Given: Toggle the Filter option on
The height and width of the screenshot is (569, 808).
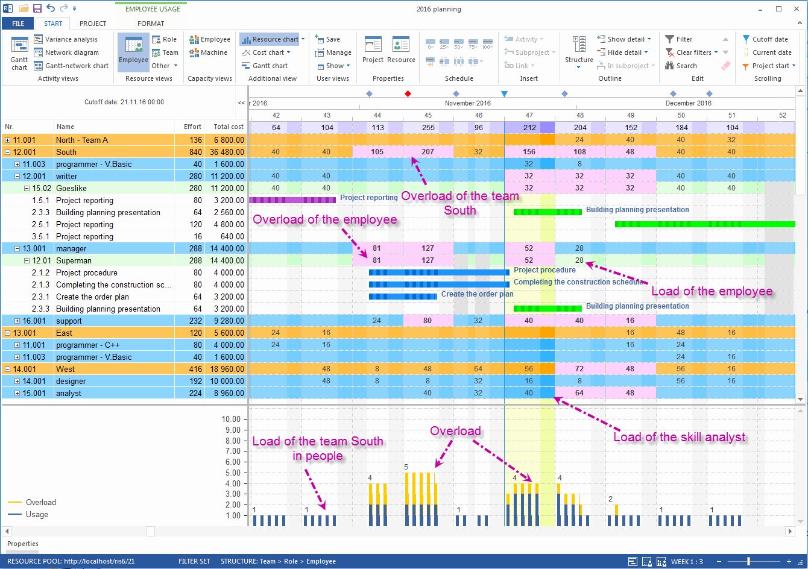Looking at the screenshot, I should click(x=679, y=39).
